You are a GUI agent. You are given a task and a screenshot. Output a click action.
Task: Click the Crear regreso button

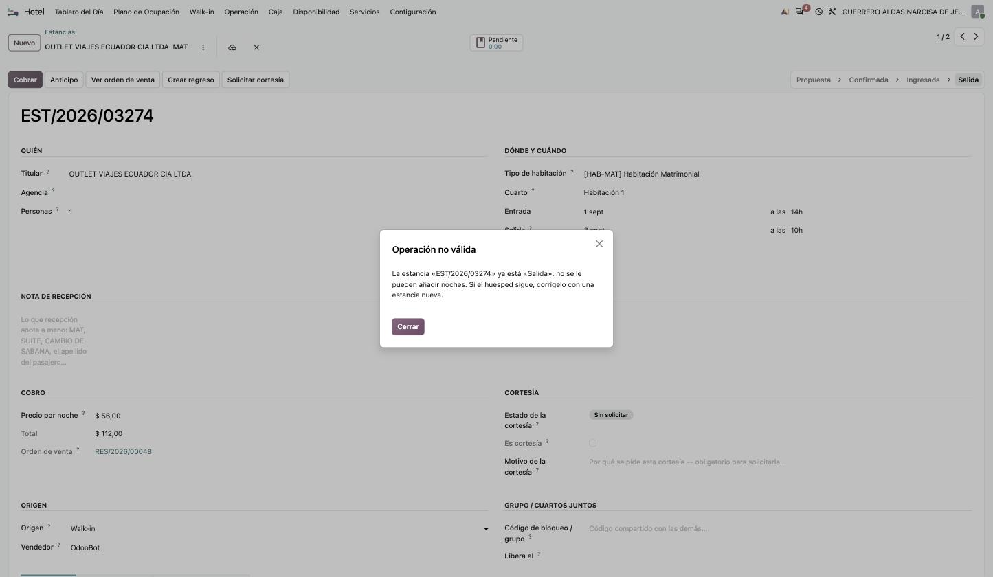click(191, 80)
